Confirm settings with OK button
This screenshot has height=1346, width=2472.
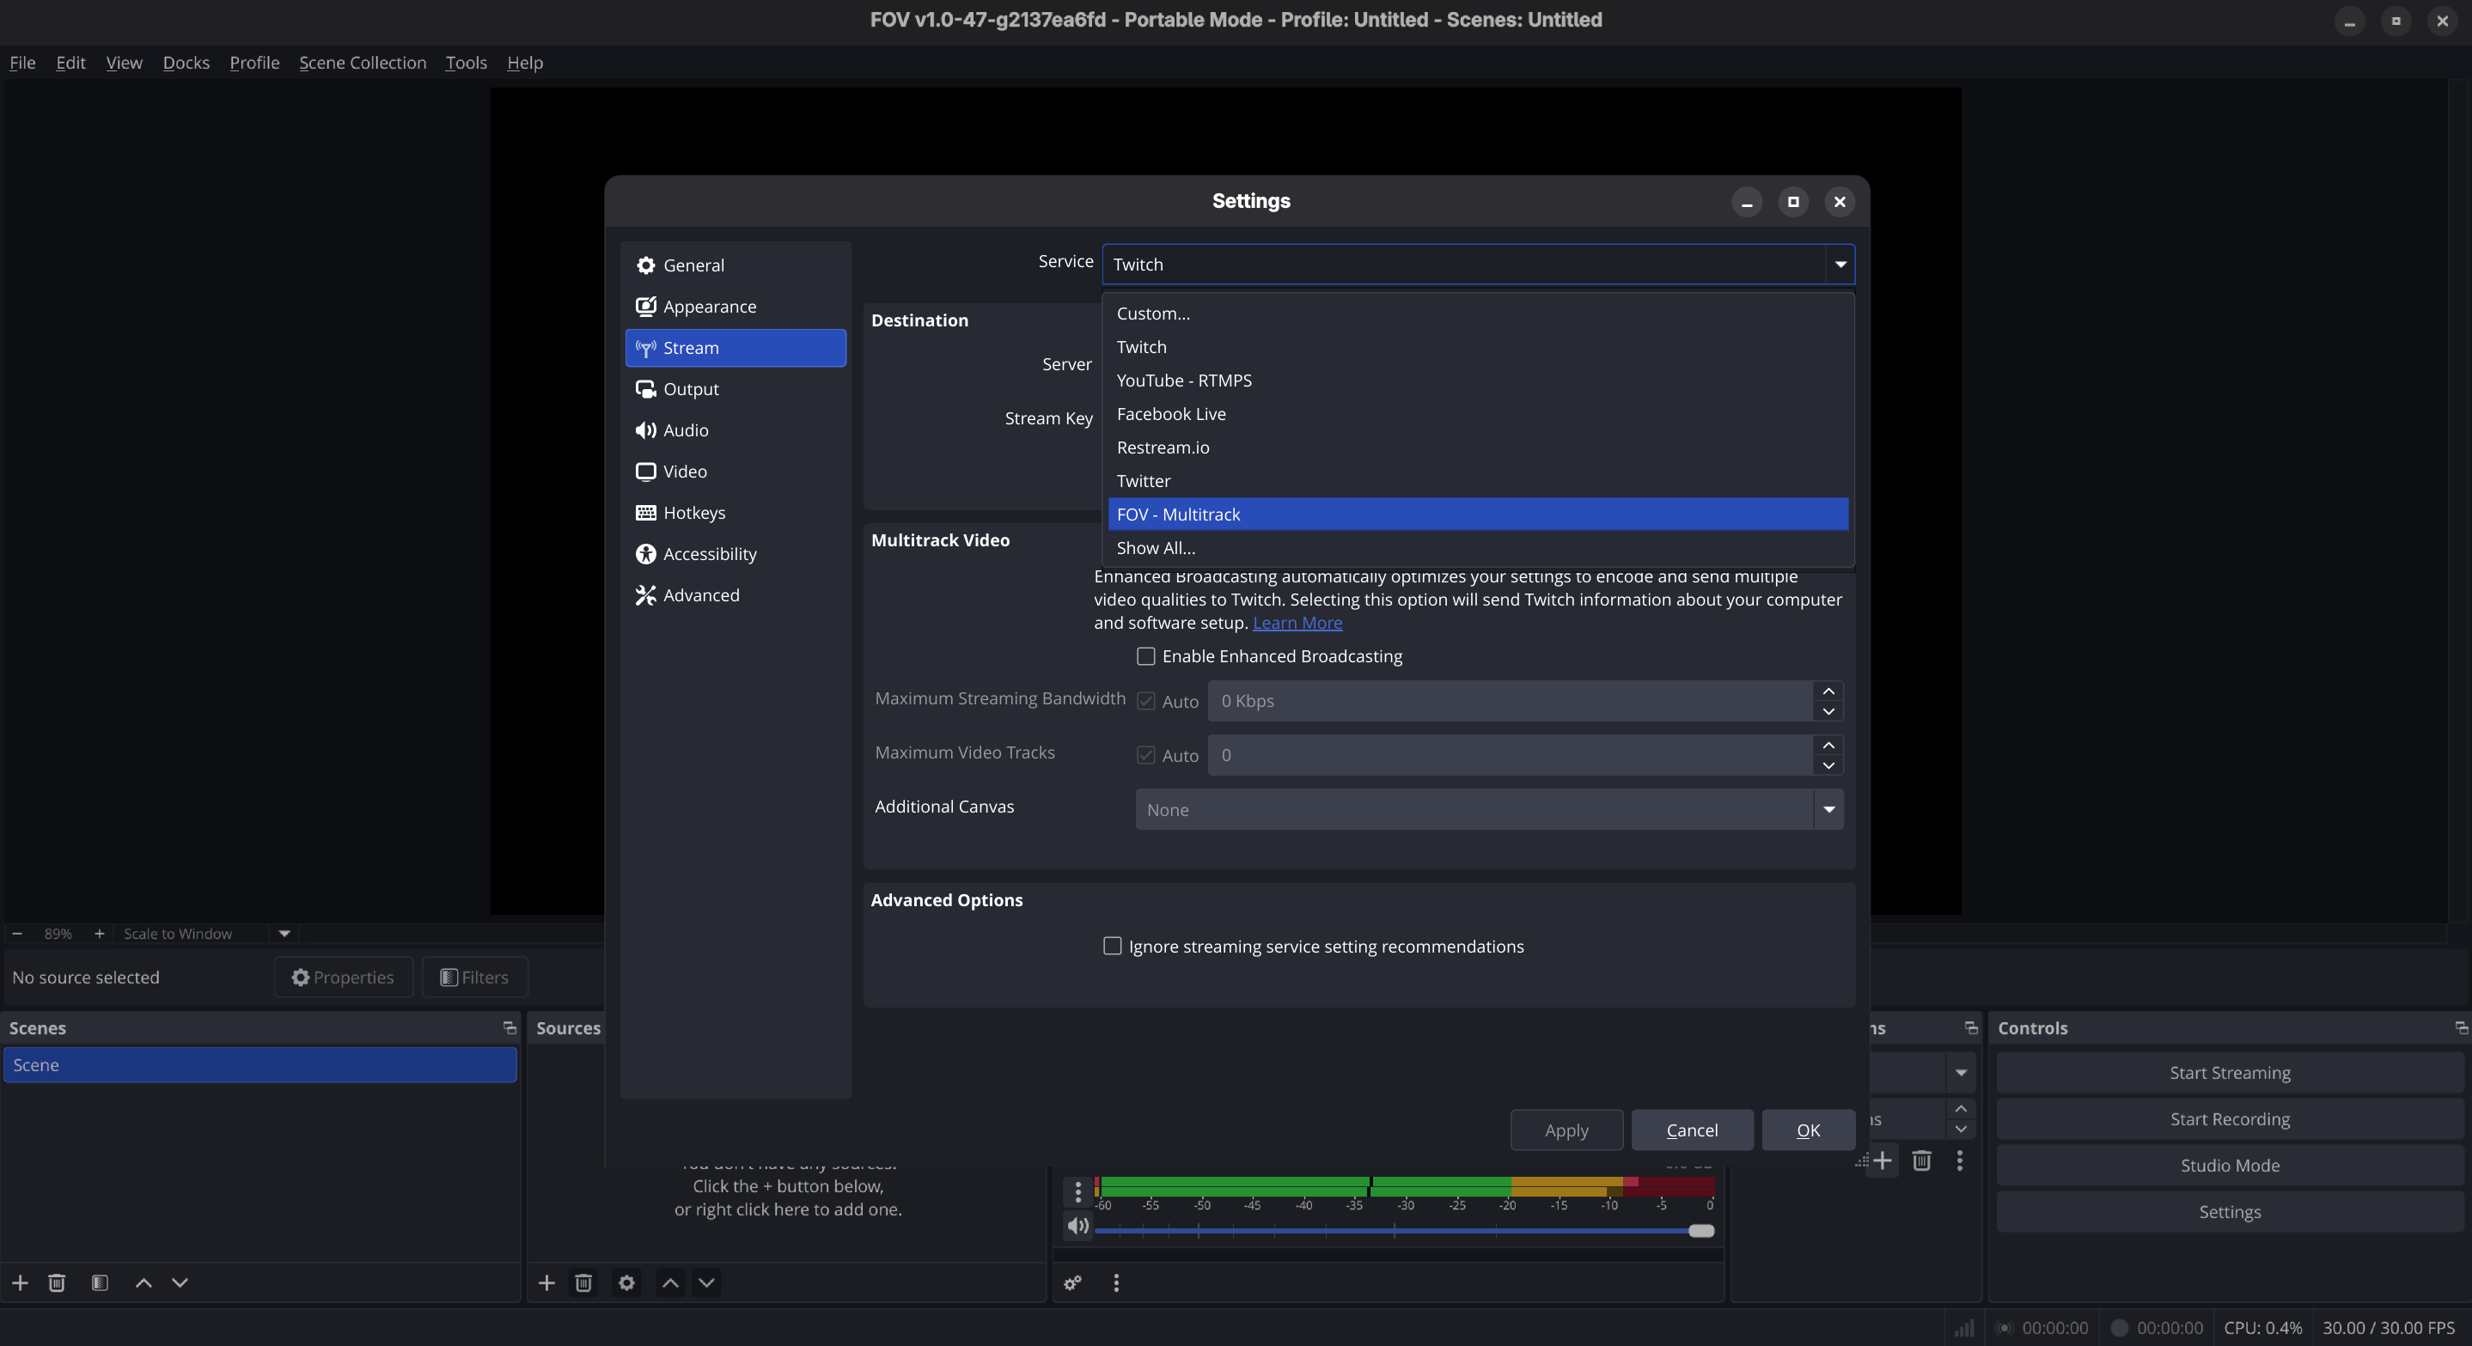(1808, 1130)
